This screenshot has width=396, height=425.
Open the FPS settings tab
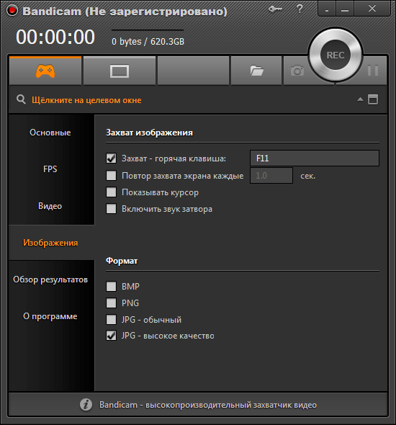[50, 169]
